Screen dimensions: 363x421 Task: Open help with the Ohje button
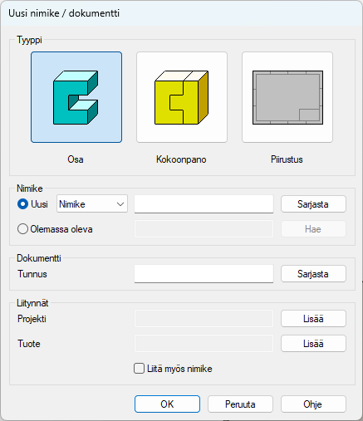coord(313,404)
